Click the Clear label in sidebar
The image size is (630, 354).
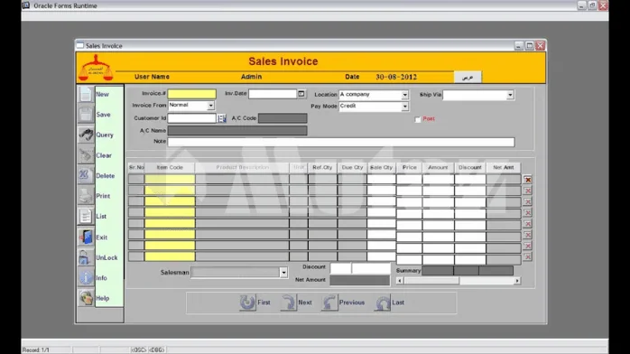(104, 155)
